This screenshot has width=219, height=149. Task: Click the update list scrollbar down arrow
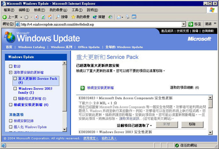coord(210,132)
